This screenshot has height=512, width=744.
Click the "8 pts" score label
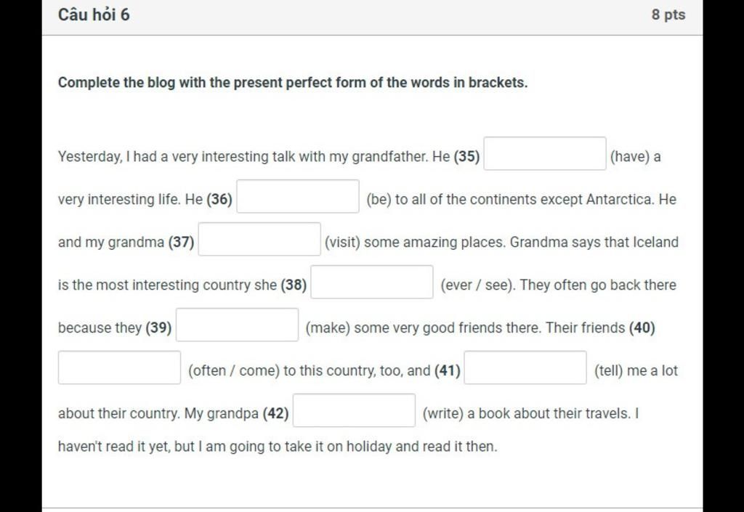[668, 15]
